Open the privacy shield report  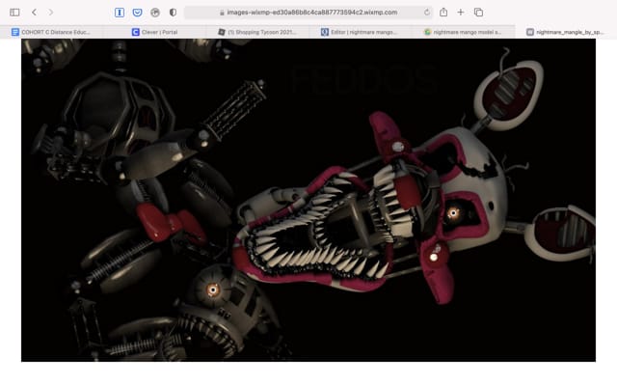[173, 13]
